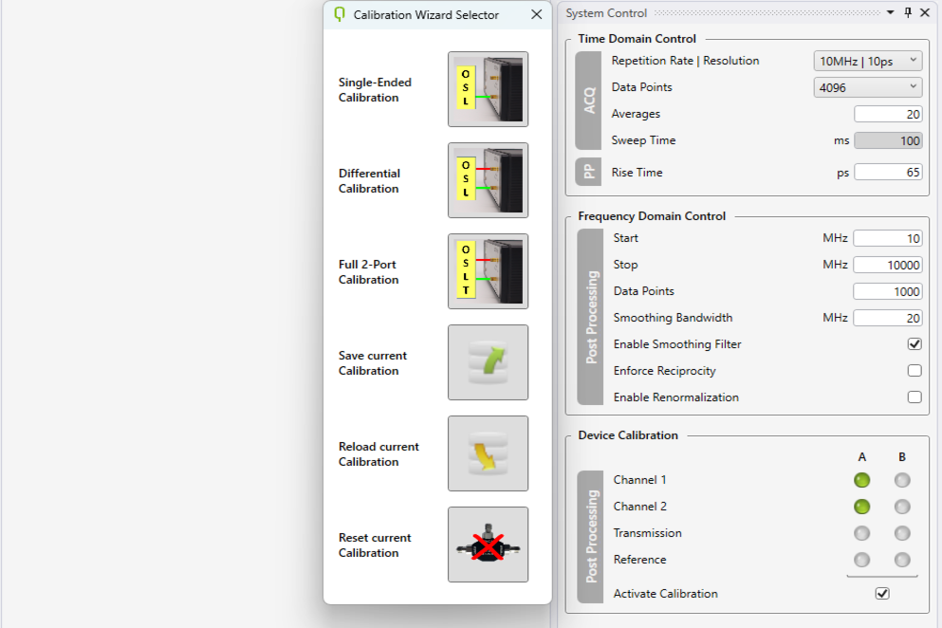This screenshot has width=942, height=628.
Task: Close the Calibration Wizard Selector dialog
Action: pyautogui.click(x=537, y=14)
